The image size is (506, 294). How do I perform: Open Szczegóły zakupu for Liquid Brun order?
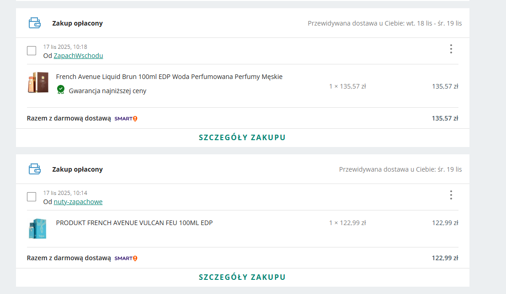[x=242, y=137]
